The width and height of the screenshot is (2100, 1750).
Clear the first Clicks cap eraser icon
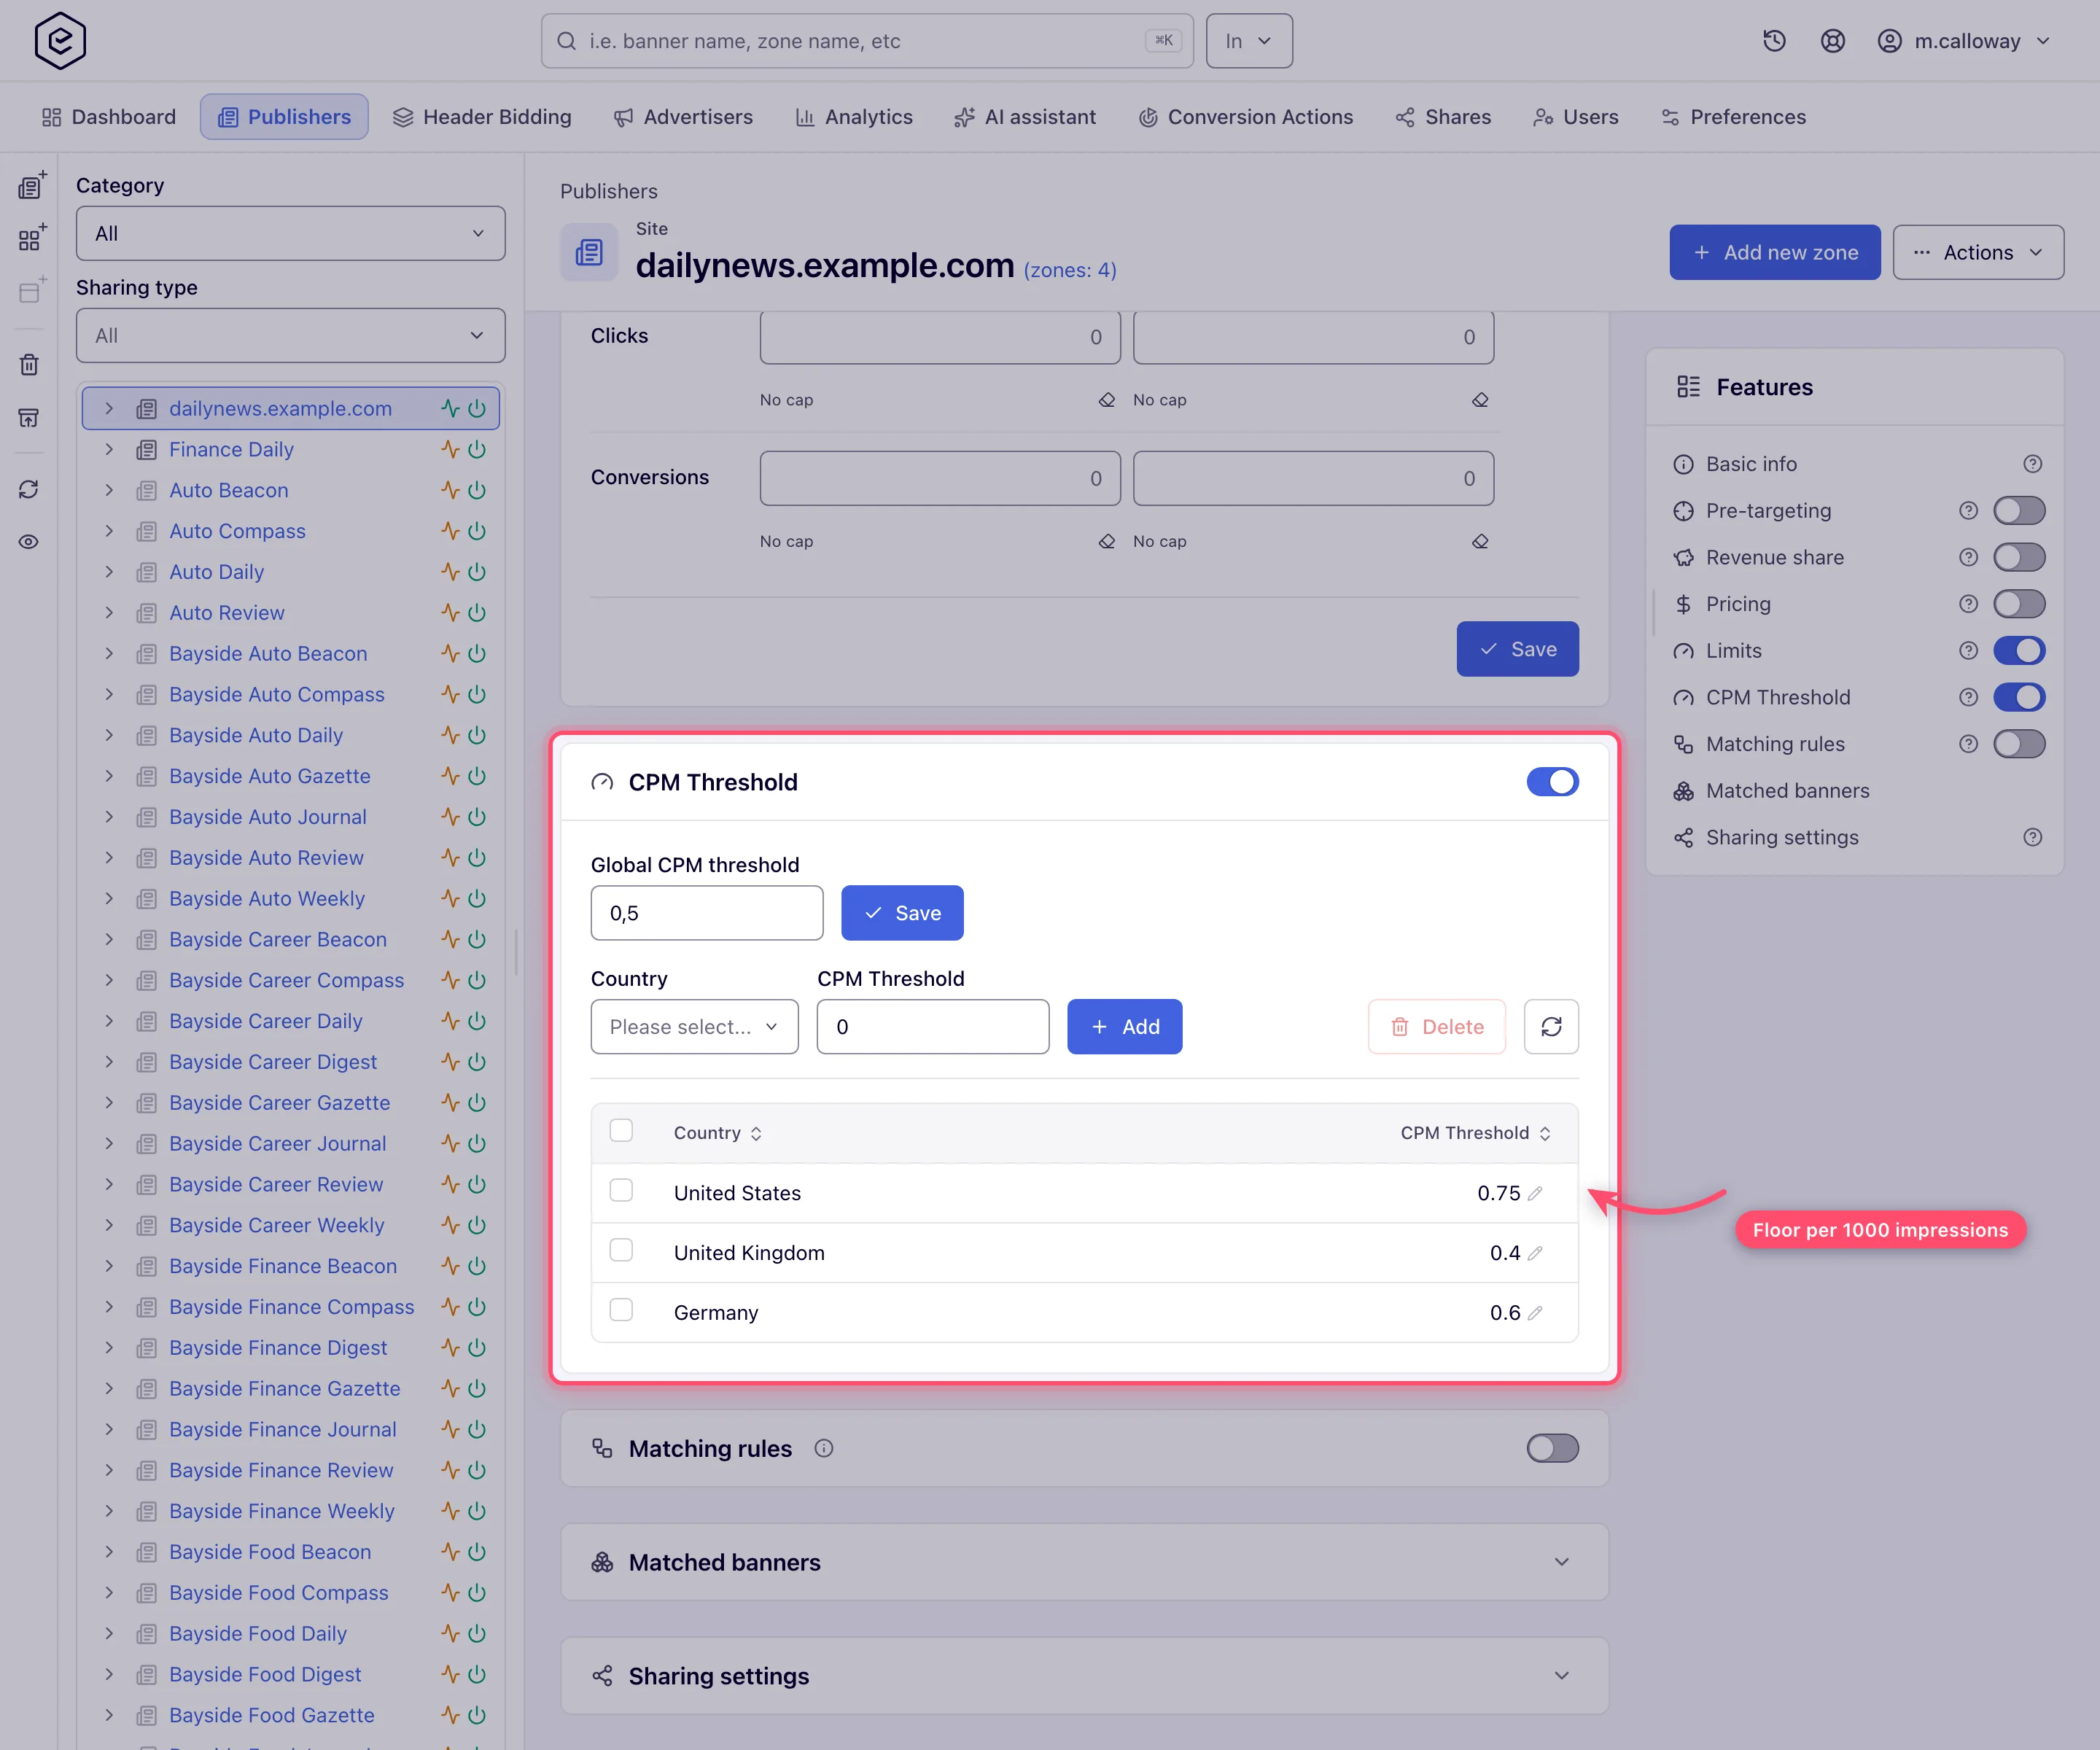point(1107,400)
